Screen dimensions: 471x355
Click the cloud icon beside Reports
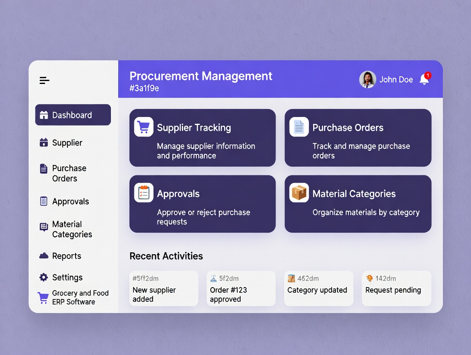pyautogui.click(x=44, y=256)
